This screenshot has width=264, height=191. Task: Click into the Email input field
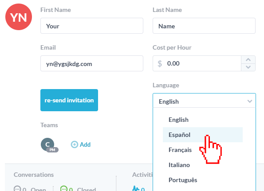92,63
